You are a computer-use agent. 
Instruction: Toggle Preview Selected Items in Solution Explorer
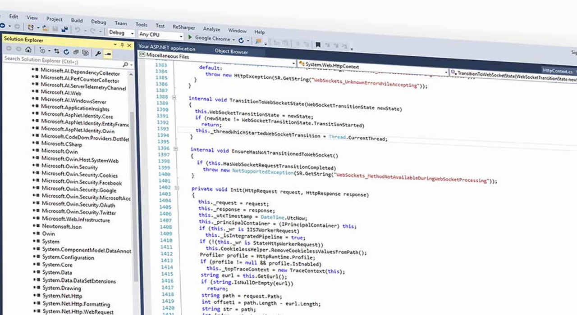click(108, 54)
